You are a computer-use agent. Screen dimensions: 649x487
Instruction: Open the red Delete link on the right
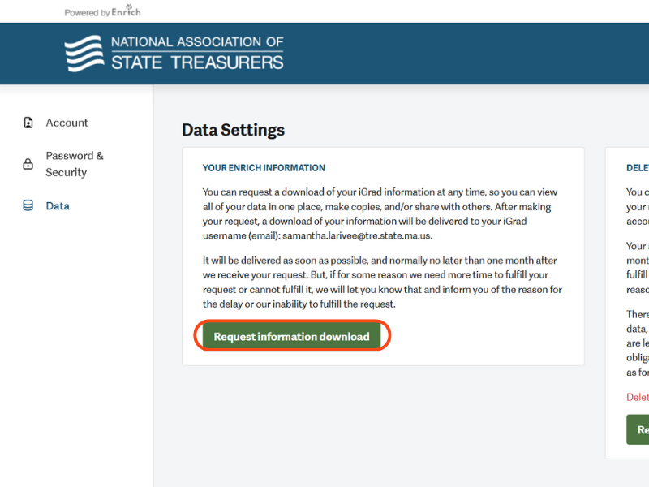[638, 397]
